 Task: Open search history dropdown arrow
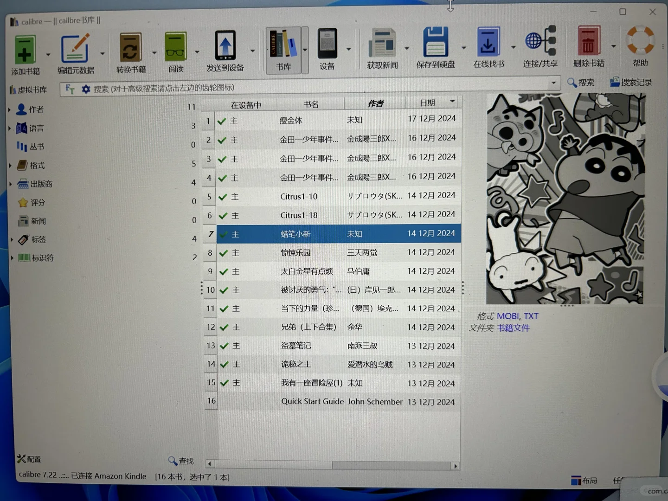click(553, 83)
